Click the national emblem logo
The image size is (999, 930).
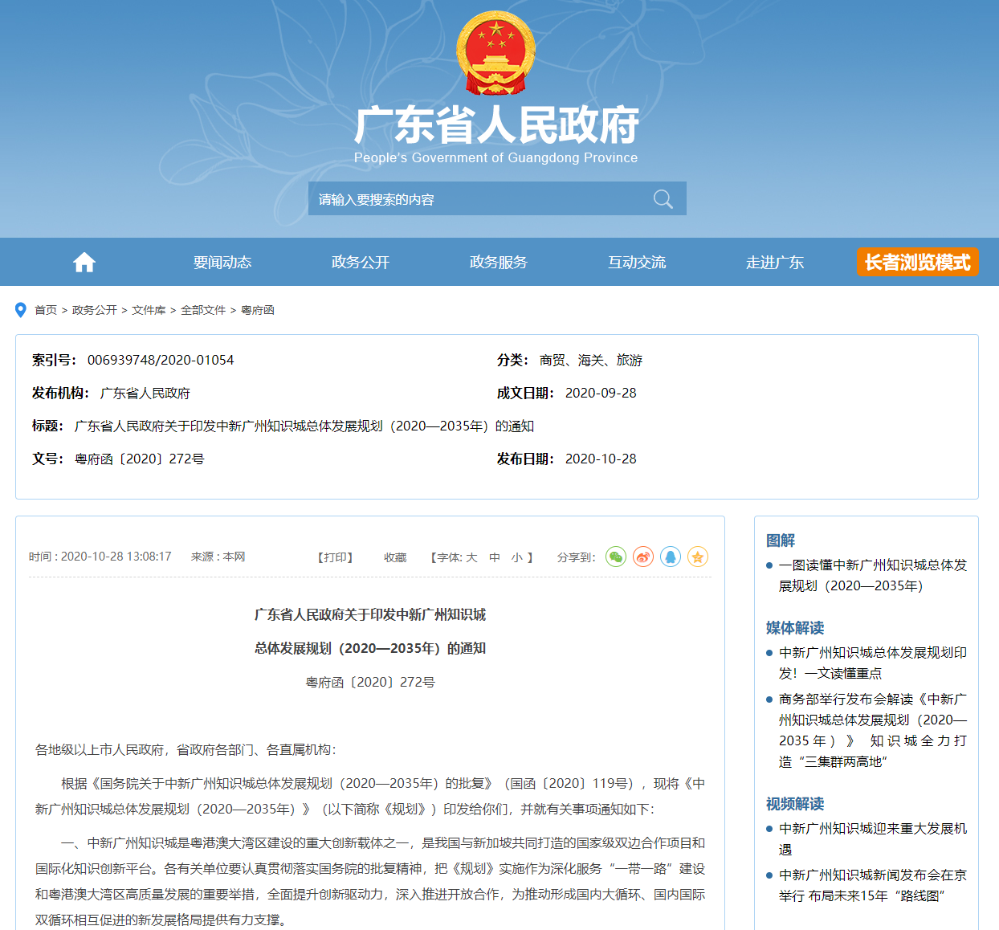(x=496, y=53)
